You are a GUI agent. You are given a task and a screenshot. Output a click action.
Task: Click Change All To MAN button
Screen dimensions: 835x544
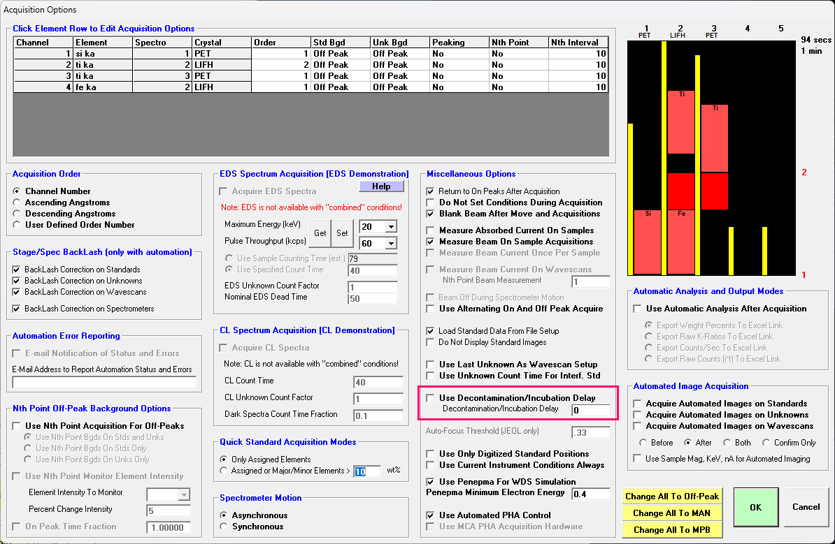point(671,513)
